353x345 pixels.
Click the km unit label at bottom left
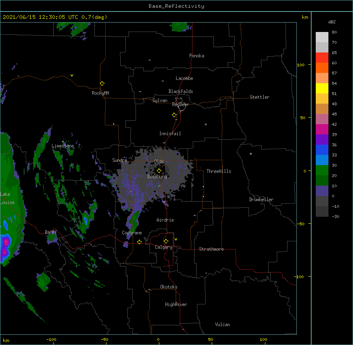(6, 340)
